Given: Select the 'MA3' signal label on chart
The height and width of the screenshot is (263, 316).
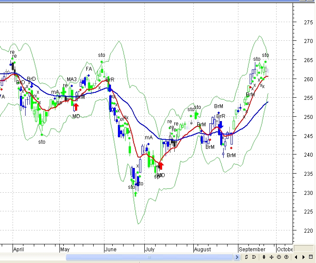Looking at the screenshot, I should coord(72,79).
